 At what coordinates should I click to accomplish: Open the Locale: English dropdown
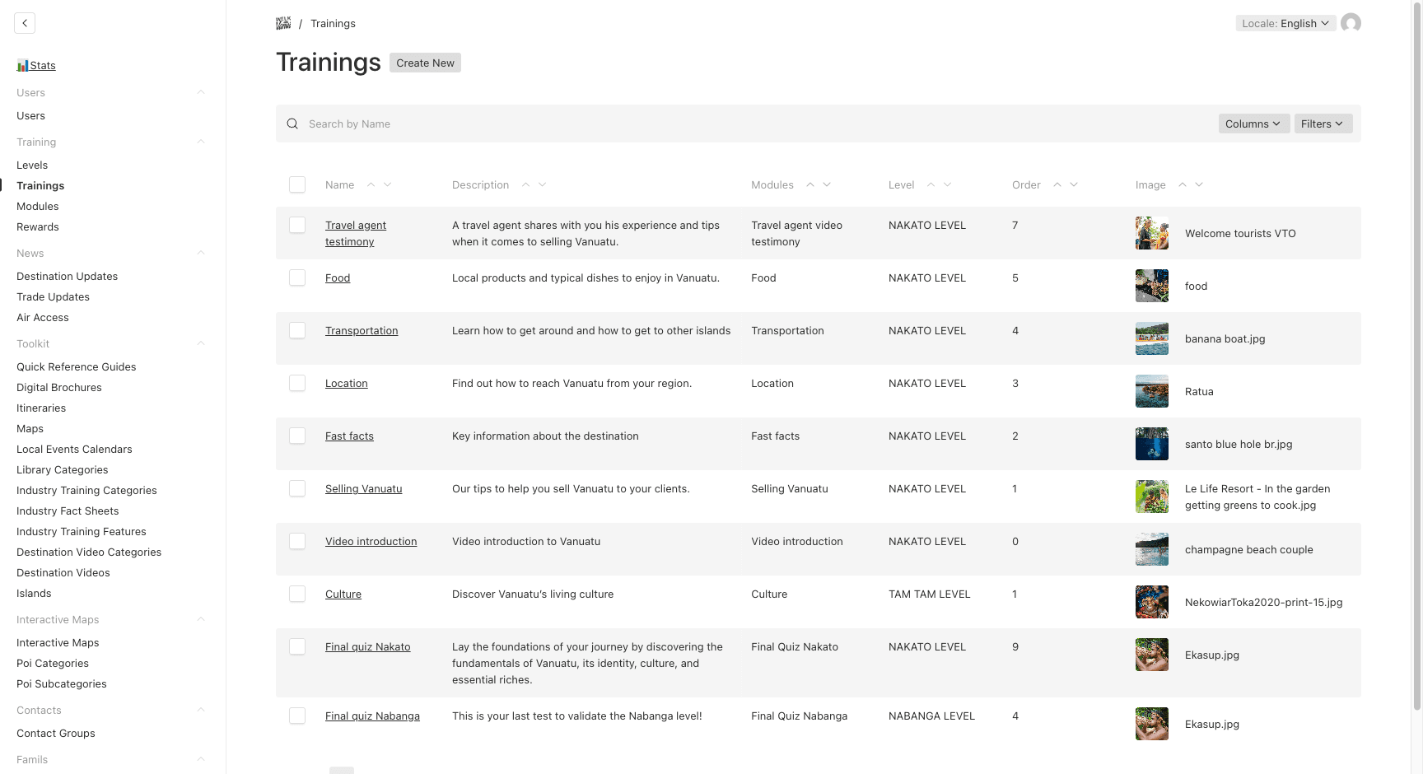pos(1285,23)
